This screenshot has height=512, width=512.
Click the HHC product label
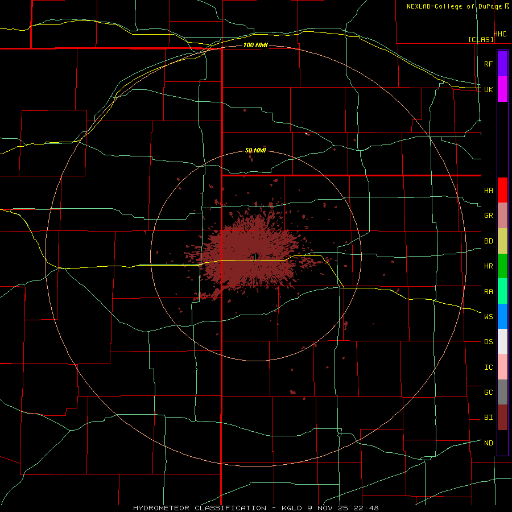(x=500, y=34)
